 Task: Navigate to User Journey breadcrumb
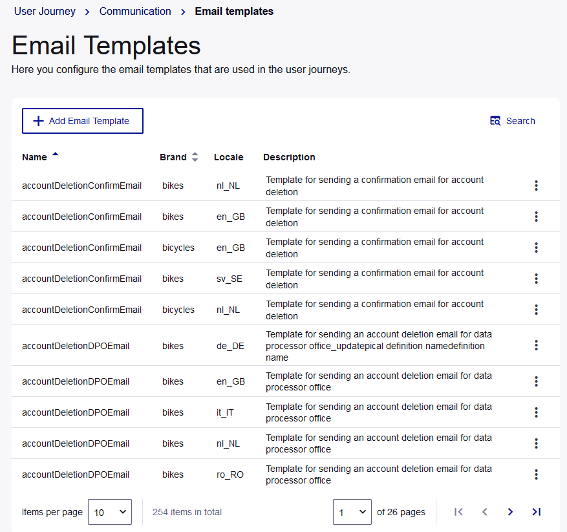click(x=45, y=11)
